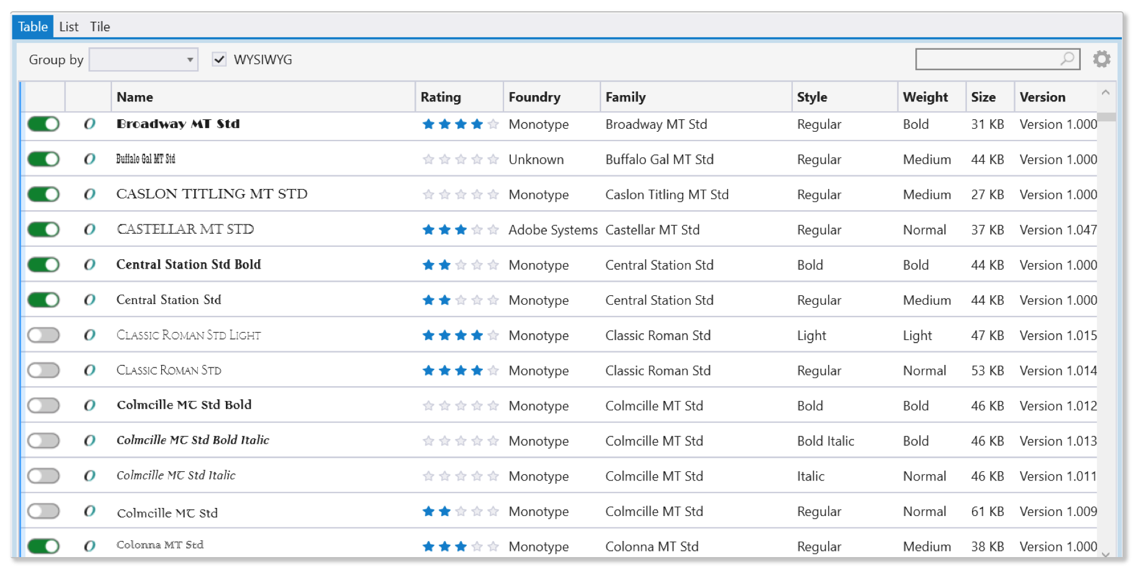1135x572 pixels.
Task: Switch to the Tile view tab
Action: pos(100,27)
